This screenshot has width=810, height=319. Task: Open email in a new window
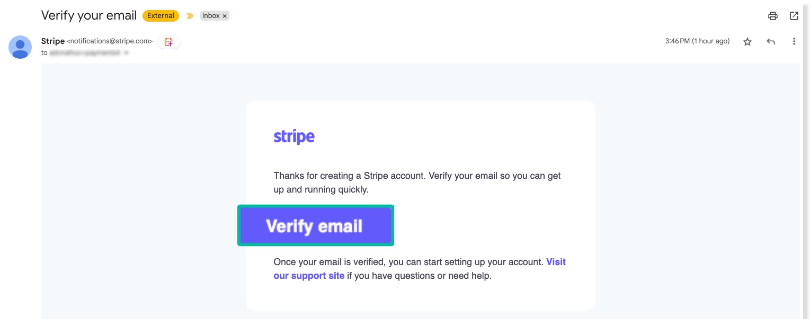[794, 16]
